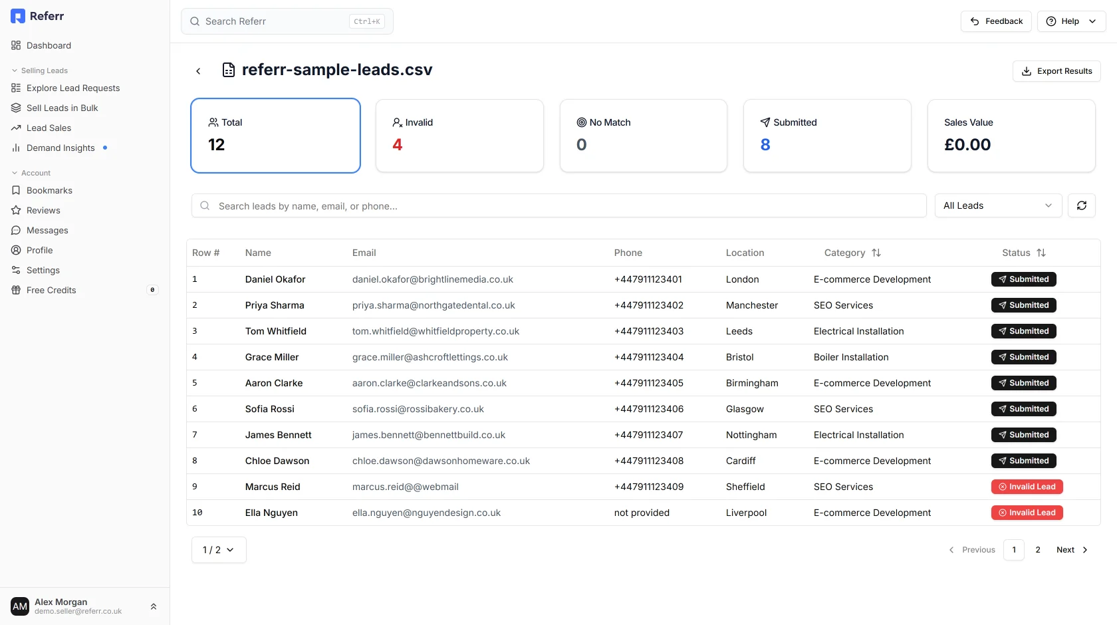The image size is (1117, 625).
Task: Click the Feedback button
Action: pyautogui.click(x=996, y=21)
